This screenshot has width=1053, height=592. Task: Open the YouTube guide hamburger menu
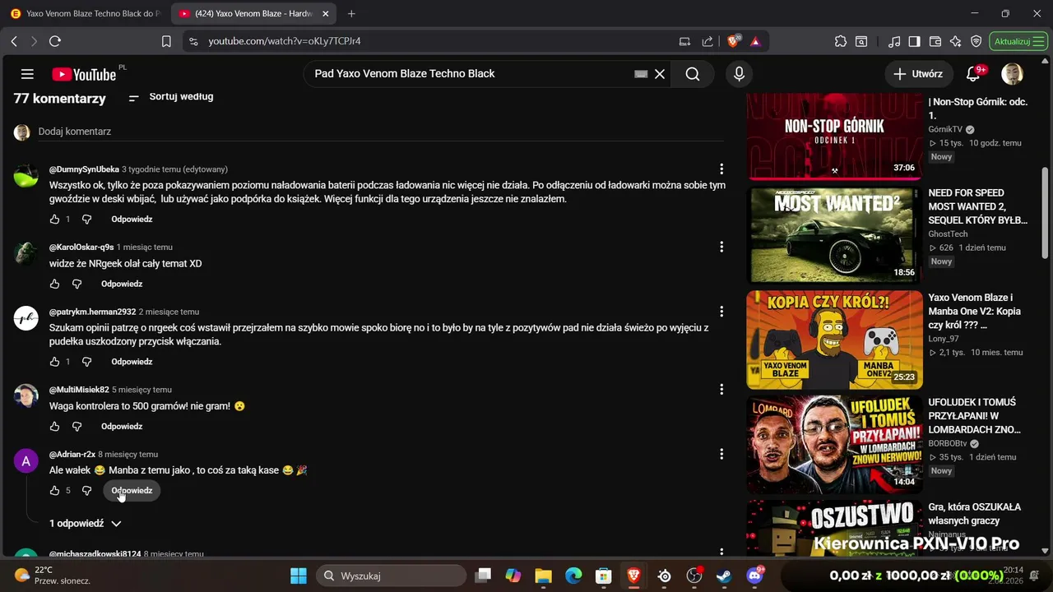tap(27, 74)
